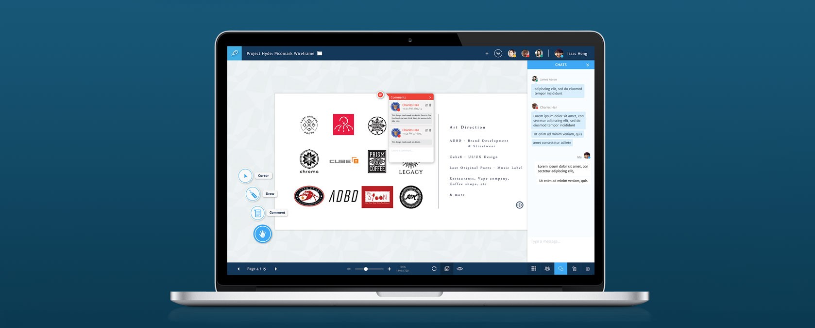Click the Cursor tool label
This screenshot has height=328, width=815.
263,176
